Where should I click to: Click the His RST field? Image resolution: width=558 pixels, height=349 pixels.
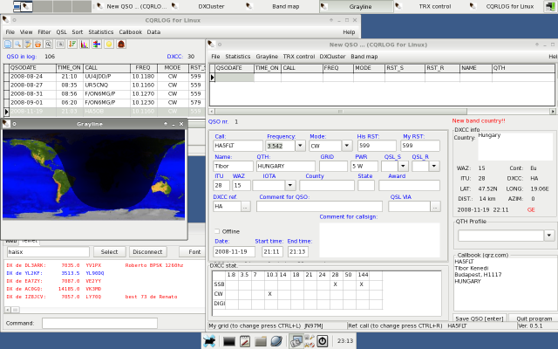coord(377,146)
